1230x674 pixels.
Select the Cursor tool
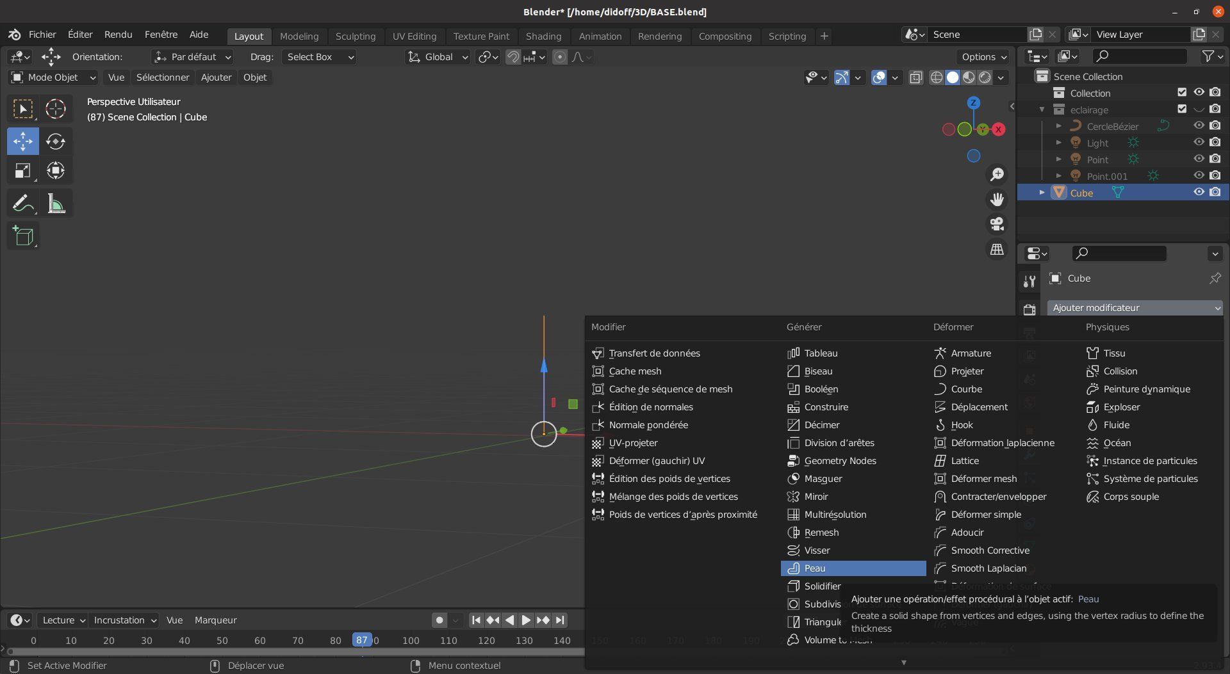pyautogui.click(x=56, y=109)
